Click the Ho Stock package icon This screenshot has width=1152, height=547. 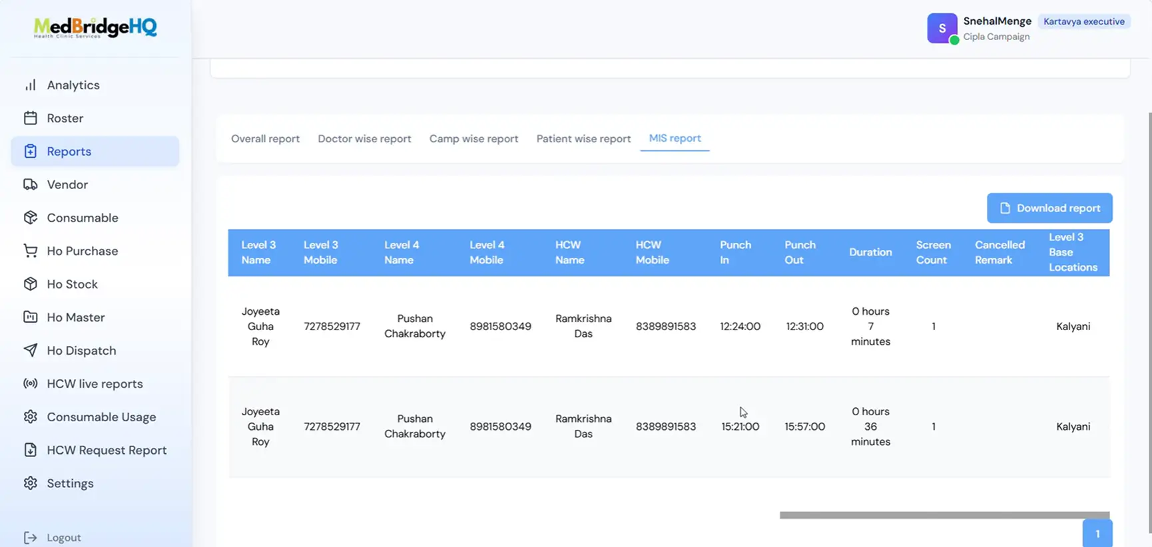tap(31, 284)
